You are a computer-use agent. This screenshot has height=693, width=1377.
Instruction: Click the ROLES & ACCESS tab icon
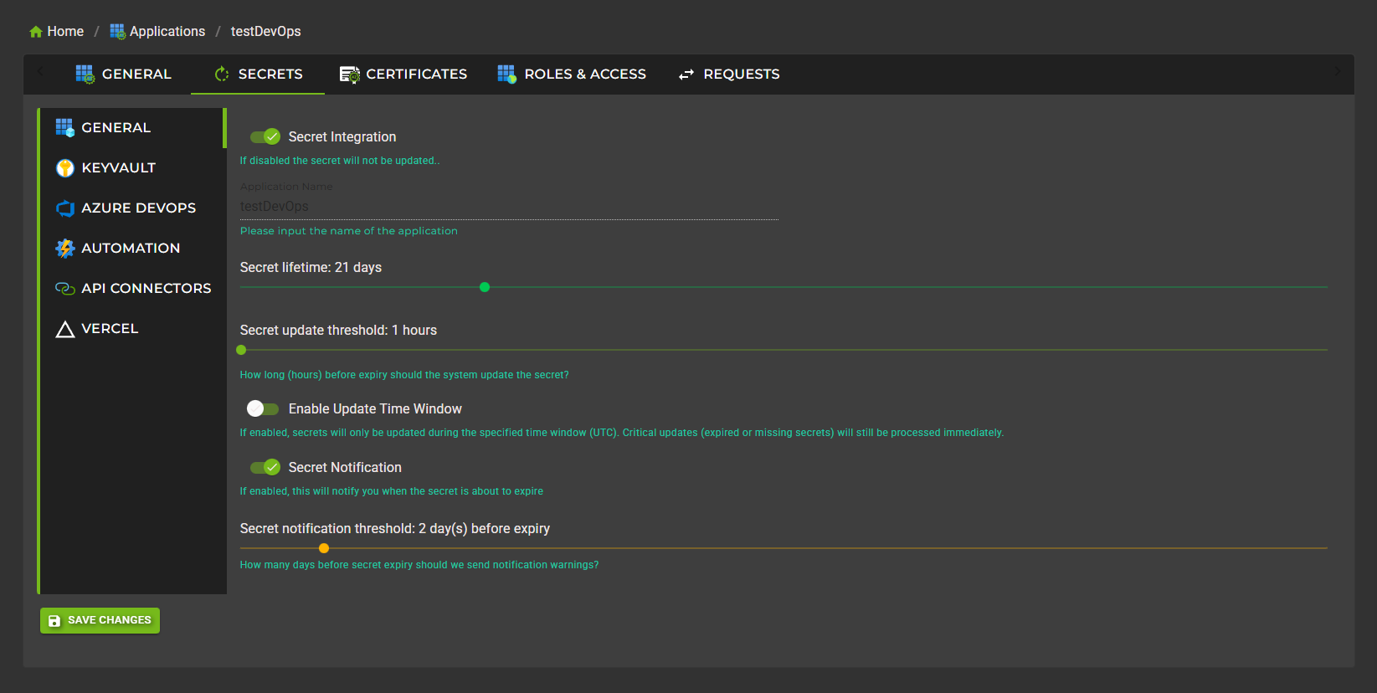pyautogui.click(x=506, y=74)
